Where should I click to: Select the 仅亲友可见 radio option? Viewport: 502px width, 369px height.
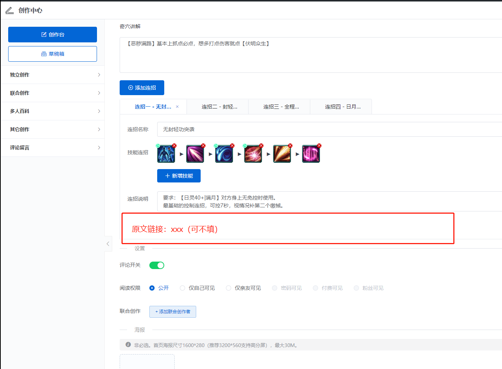tap(228, 288)
